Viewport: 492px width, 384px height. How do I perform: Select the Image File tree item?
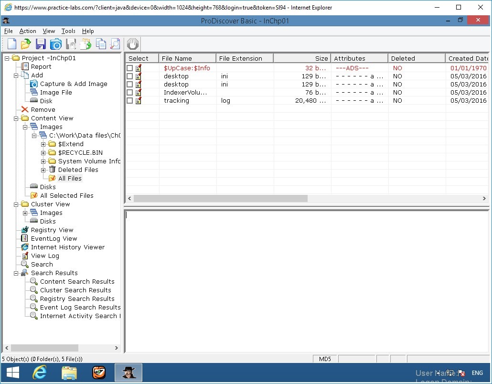[56, 92]
